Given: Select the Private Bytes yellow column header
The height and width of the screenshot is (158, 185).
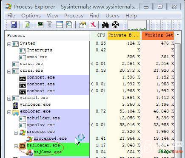Looking at the screenshot, I should click(x=124, y=35).
